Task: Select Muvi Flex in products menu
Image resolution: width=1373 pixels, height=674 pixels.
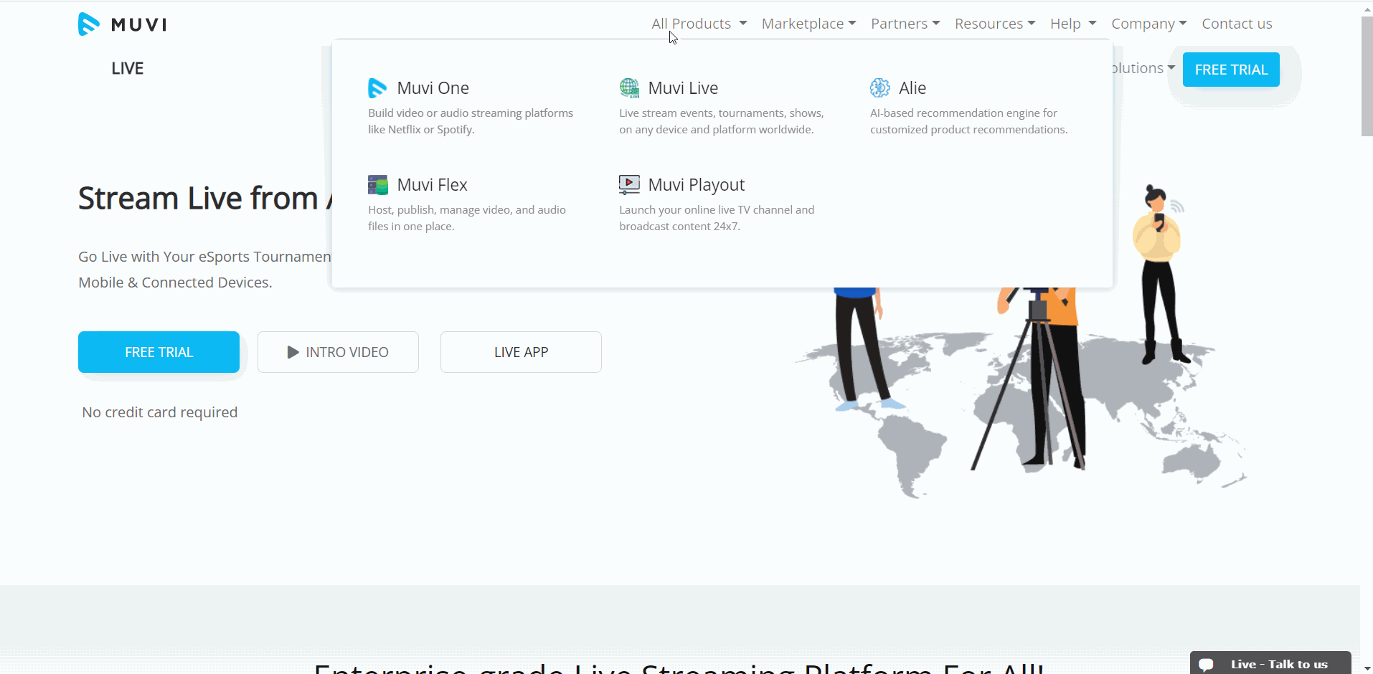Action: [x=432, y=185]
